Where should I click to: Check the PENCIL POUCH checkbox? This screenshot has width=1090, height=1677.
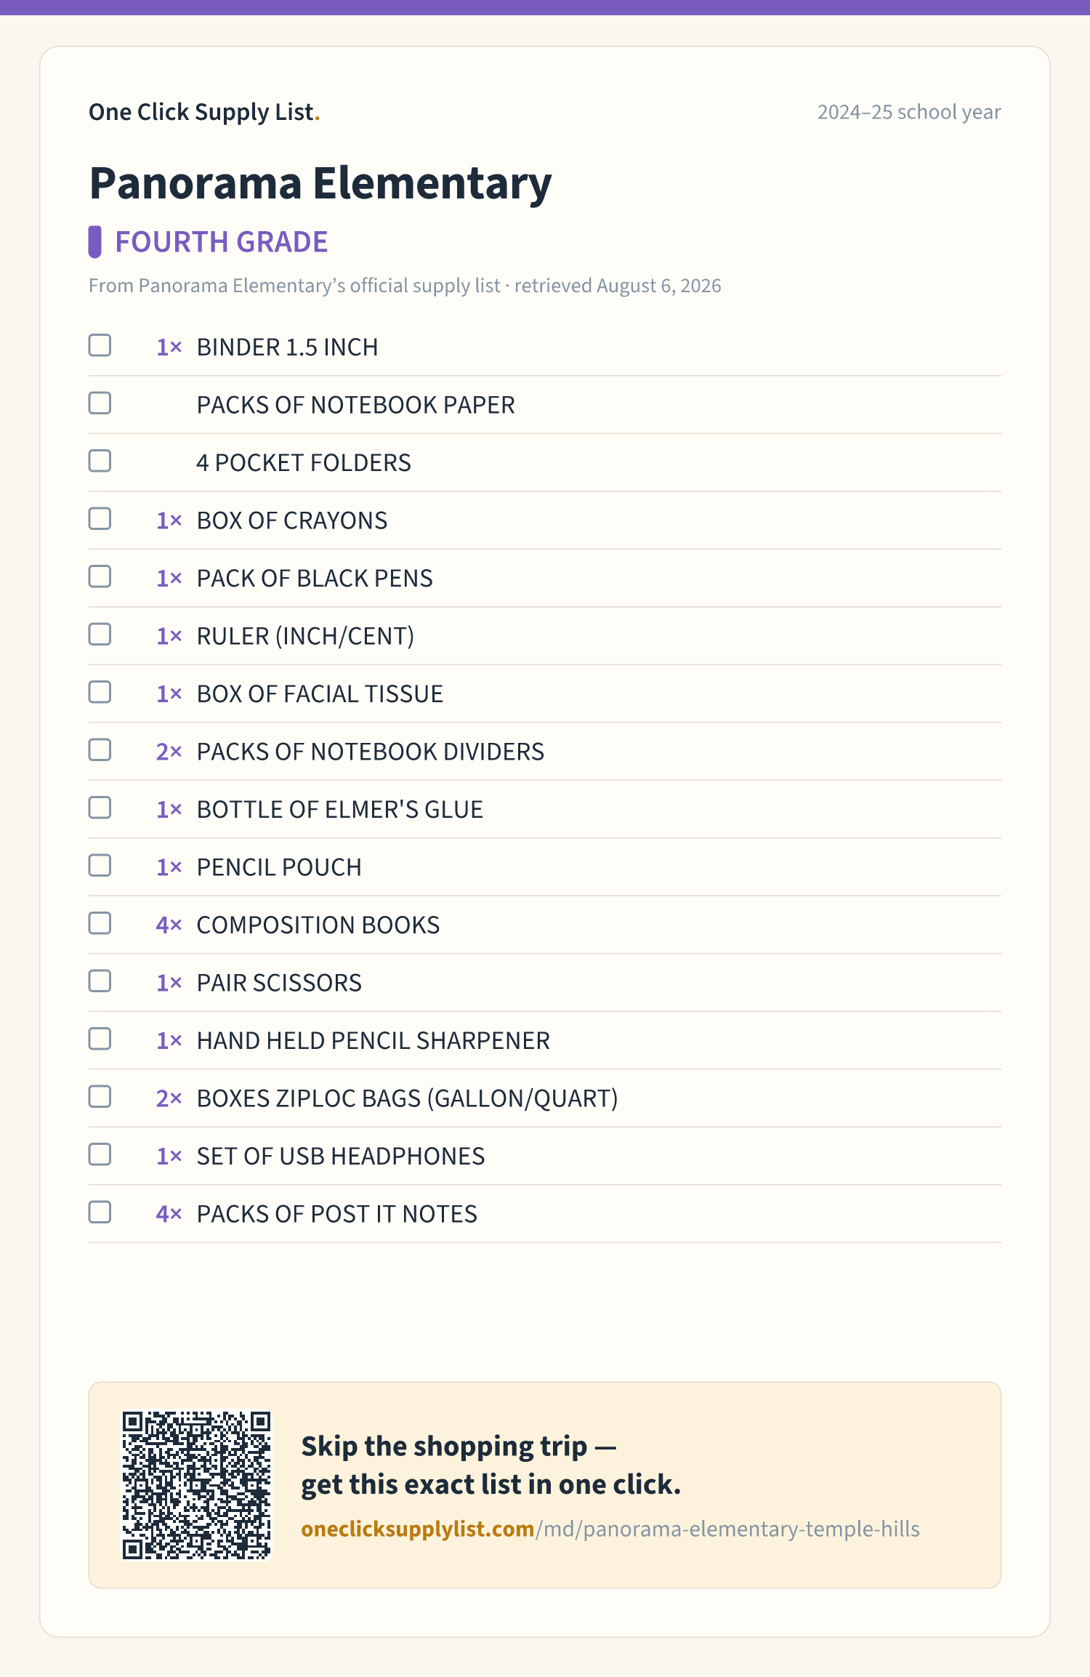pos(100,866)
